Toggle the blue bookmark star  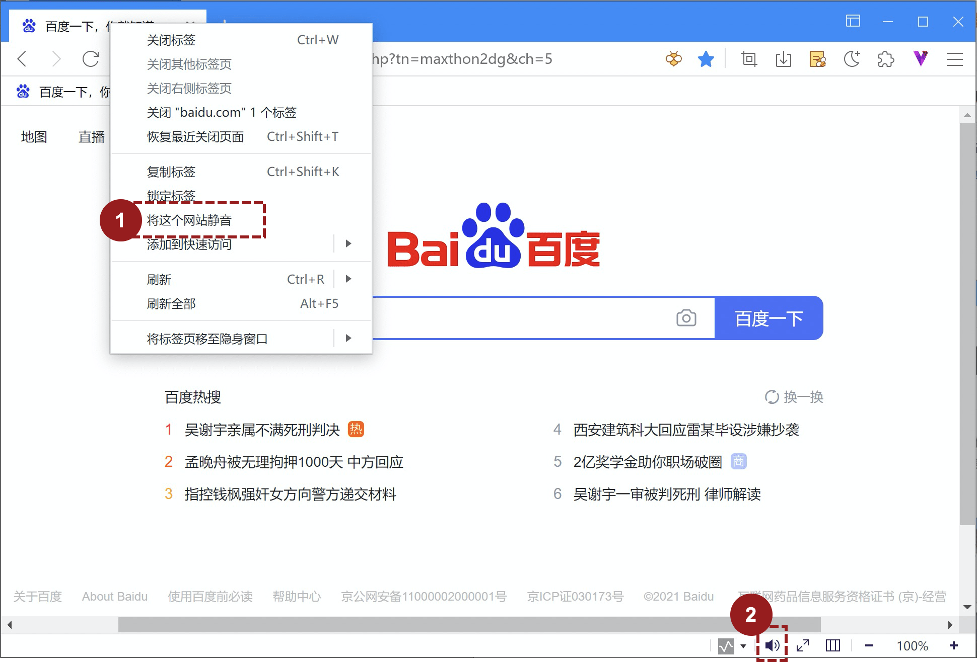point(706,59)
